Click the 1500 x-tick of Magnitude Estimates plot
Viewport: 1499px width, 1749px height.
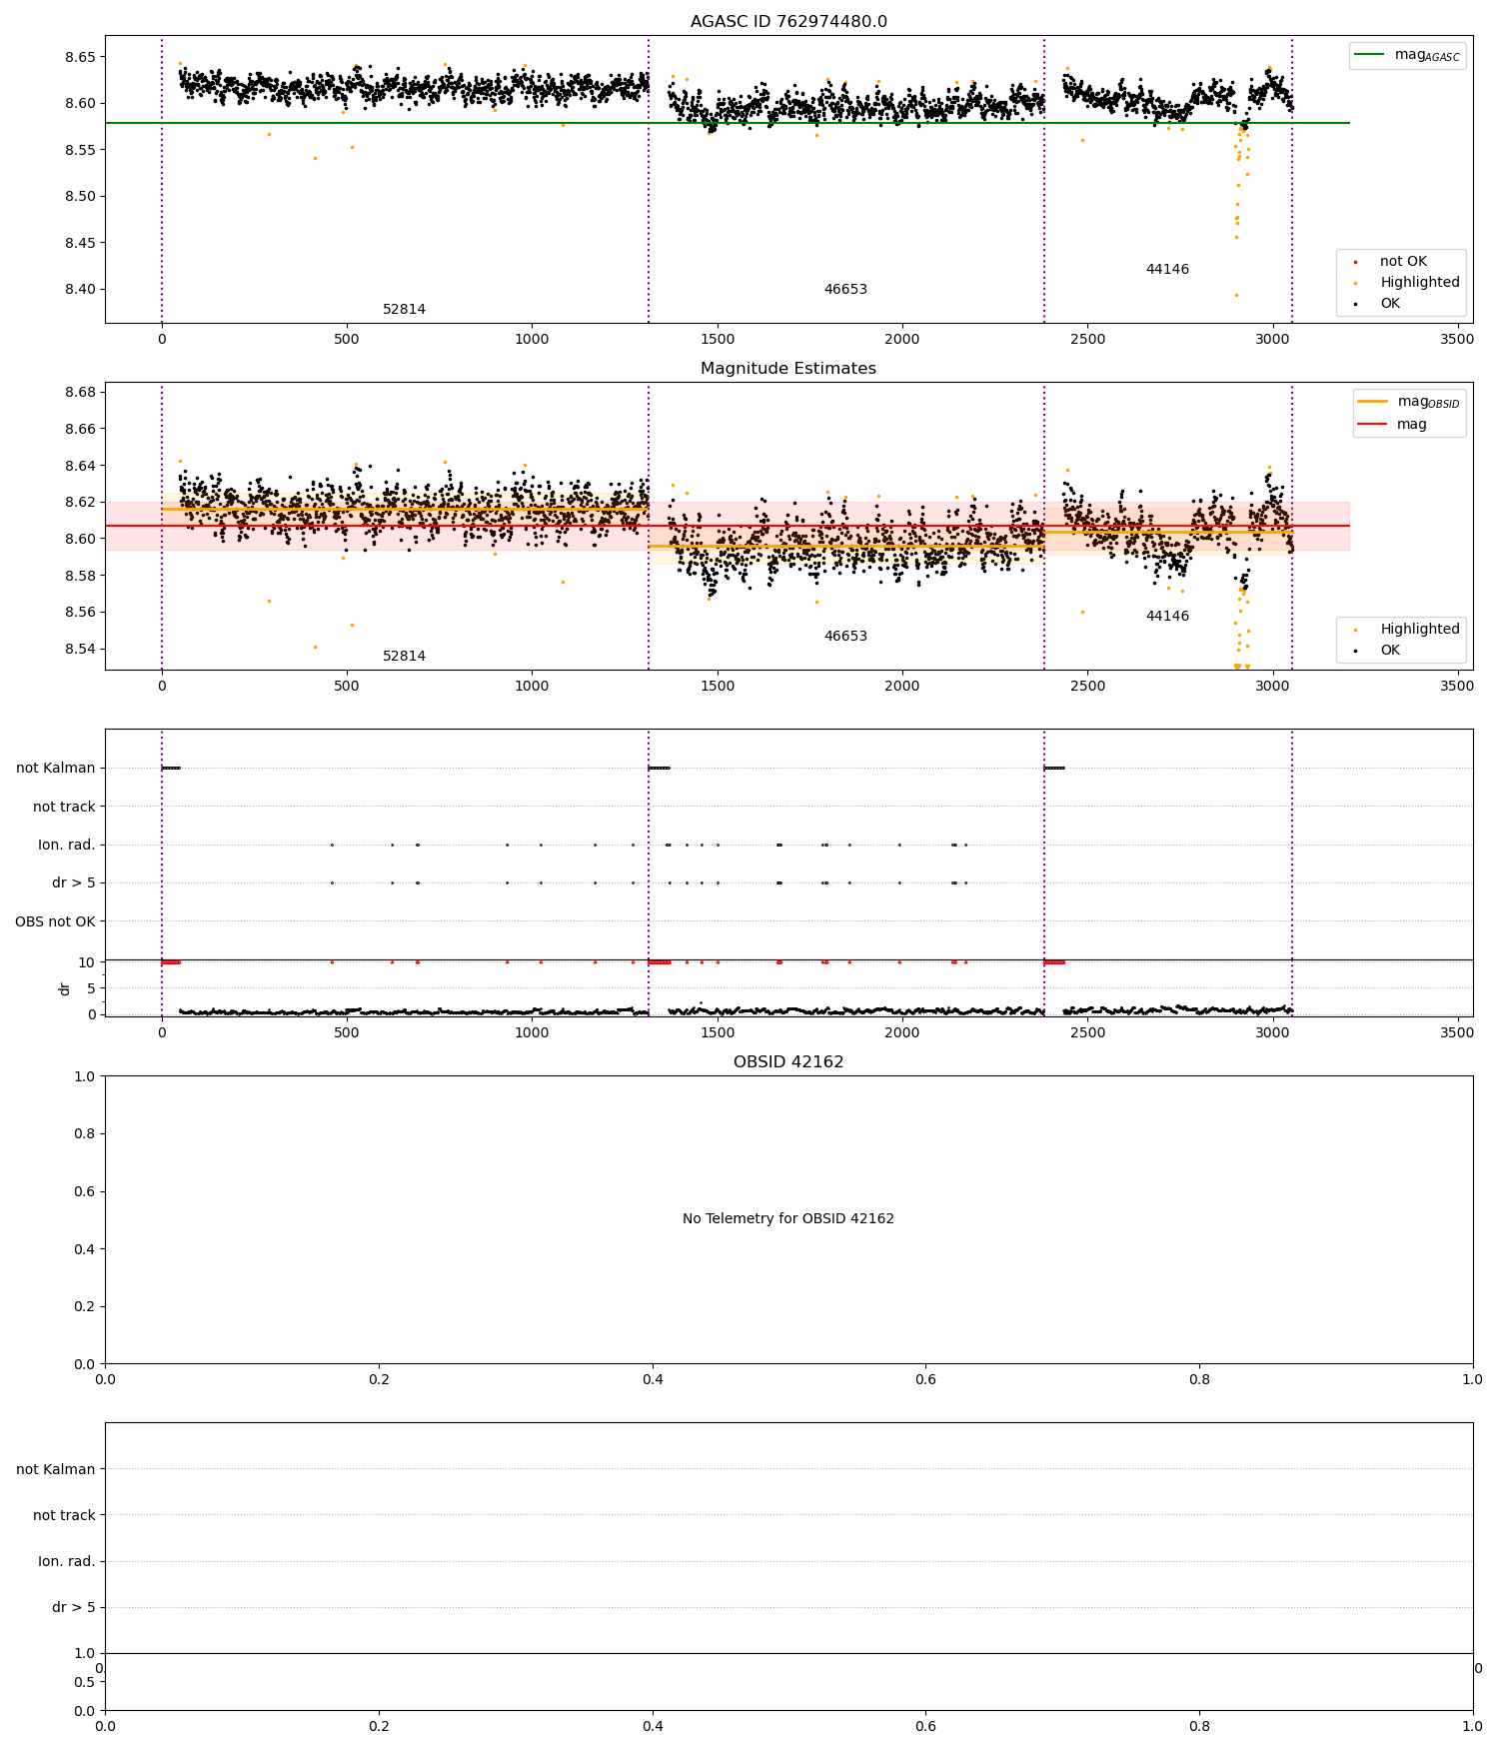point(718,686)
